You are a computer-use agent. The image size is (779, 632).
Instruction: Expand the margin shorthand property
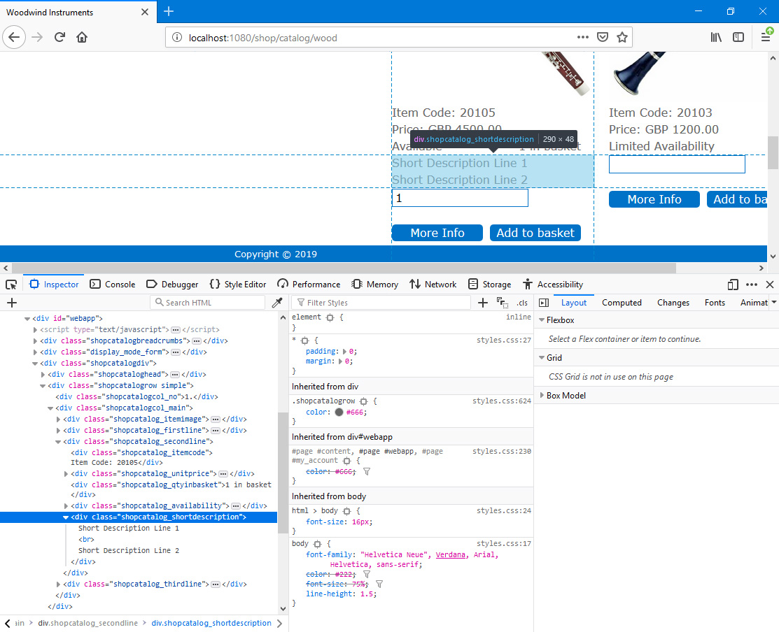point(341,361)
